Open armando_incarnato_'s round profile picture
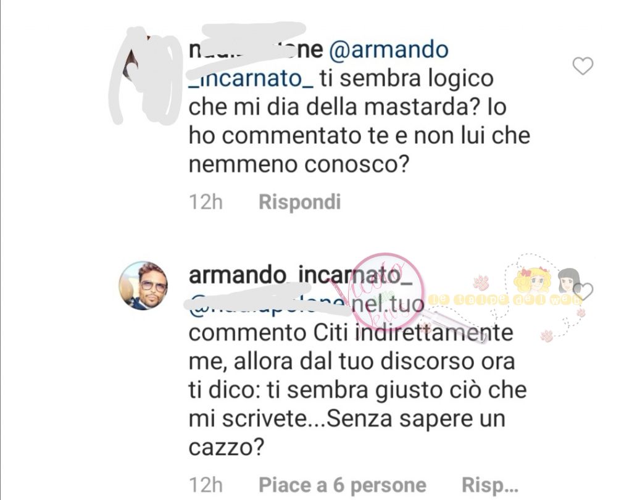Viewport: 632px width, 500px height. pos(143,285)
